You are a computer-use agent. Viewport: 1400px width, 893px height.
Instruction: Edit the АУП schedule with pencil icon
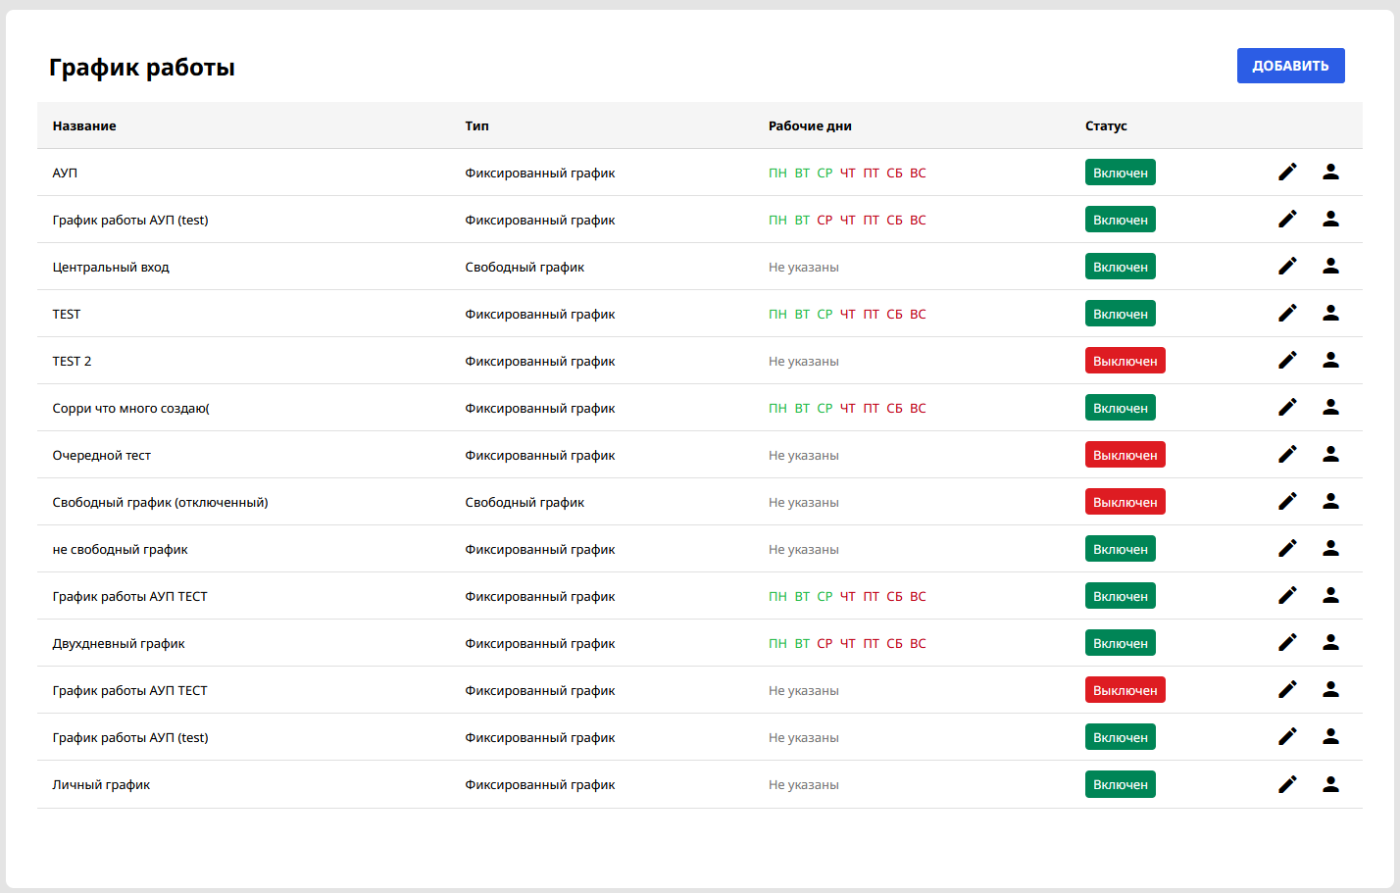(x=1287, y=173)
